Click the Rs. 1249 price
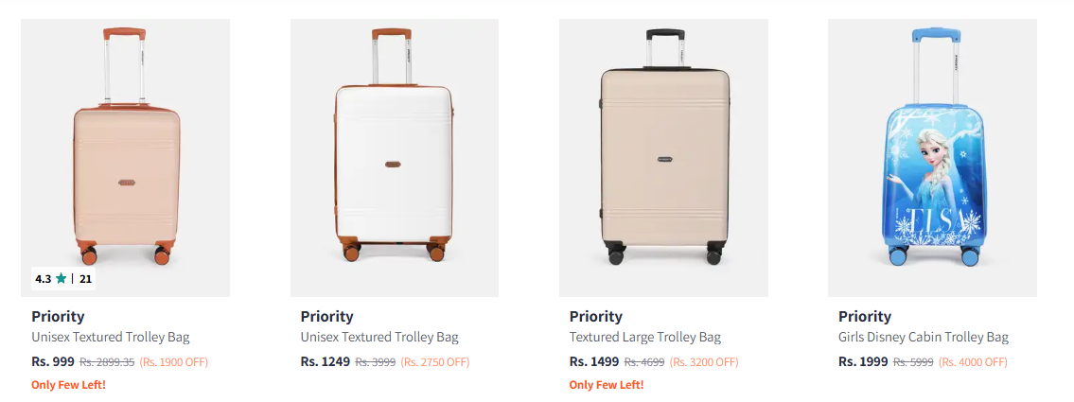Screen dimensions: 1074x402 (326, 361)
